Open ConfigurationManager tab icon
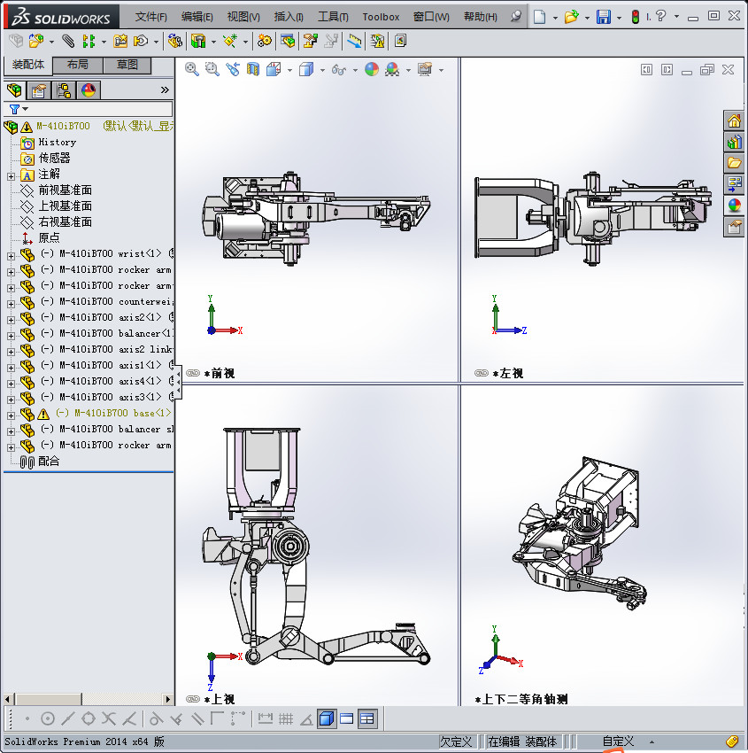748x753 pixels. (x=64, y=90)
